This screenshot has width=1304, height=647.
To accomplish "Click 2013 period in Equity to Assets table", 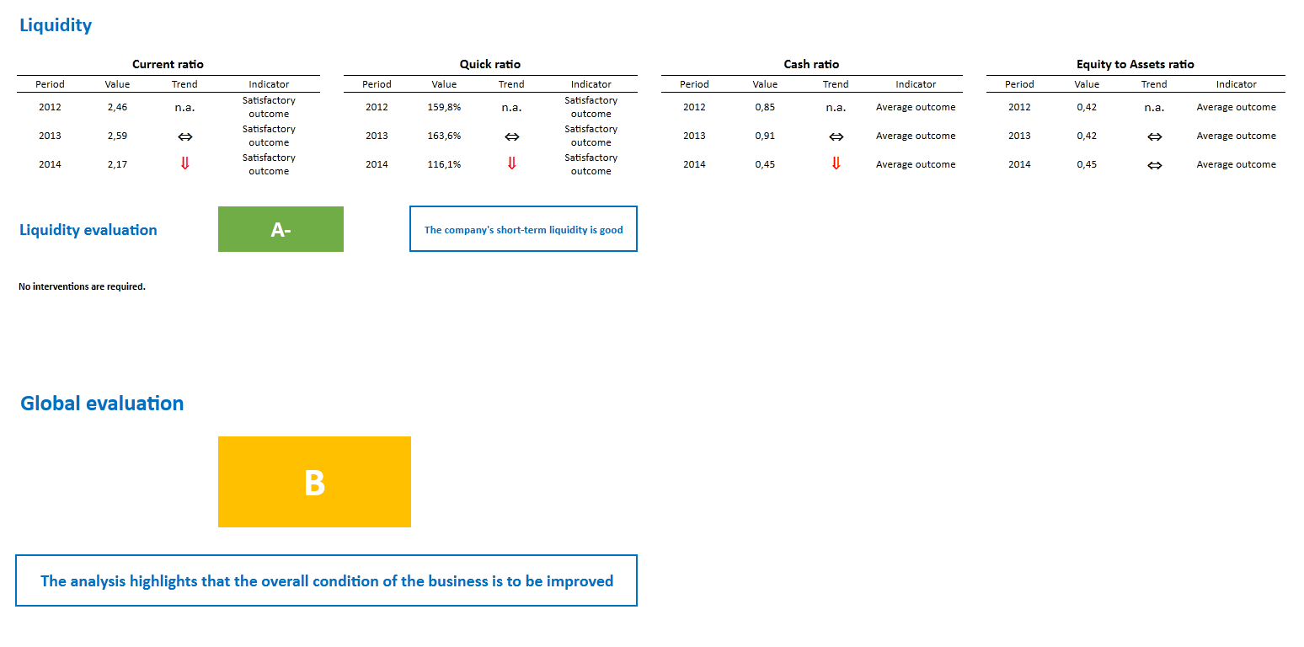I will pyautogui.click(x=1019, y=136).
